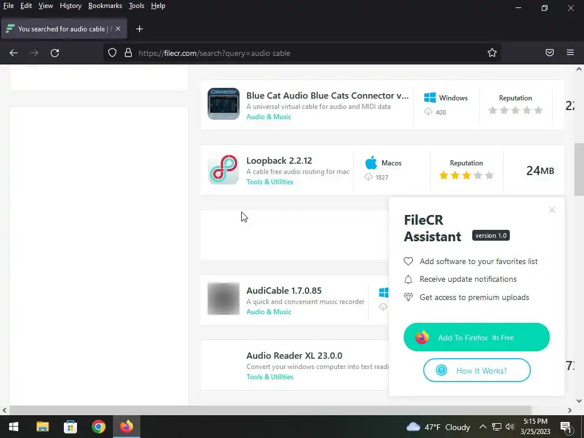Click the '24MB' size text on Loopback

click(540, 171)
